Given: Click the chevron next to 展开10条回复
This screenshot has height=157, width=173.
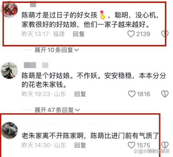Looking at the screenshot, I should tap(76, 50).
